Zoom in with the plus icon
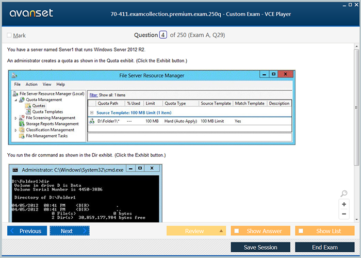This screenshot has width=361, height=258. click(x=344, y=204)
